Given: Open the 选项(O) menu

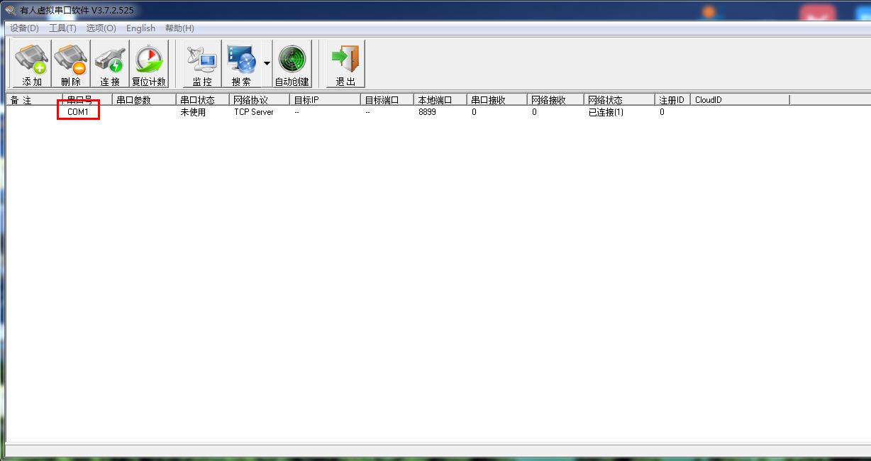Looking at the screenshot, I should 101,28.
